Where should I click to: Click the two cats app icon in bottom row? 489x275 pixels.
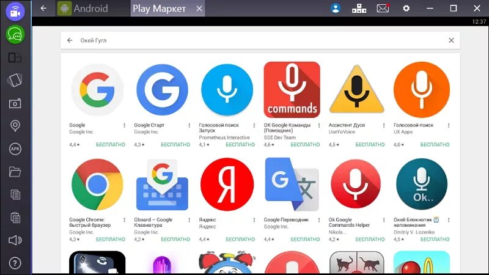click(x=357, y=263)
